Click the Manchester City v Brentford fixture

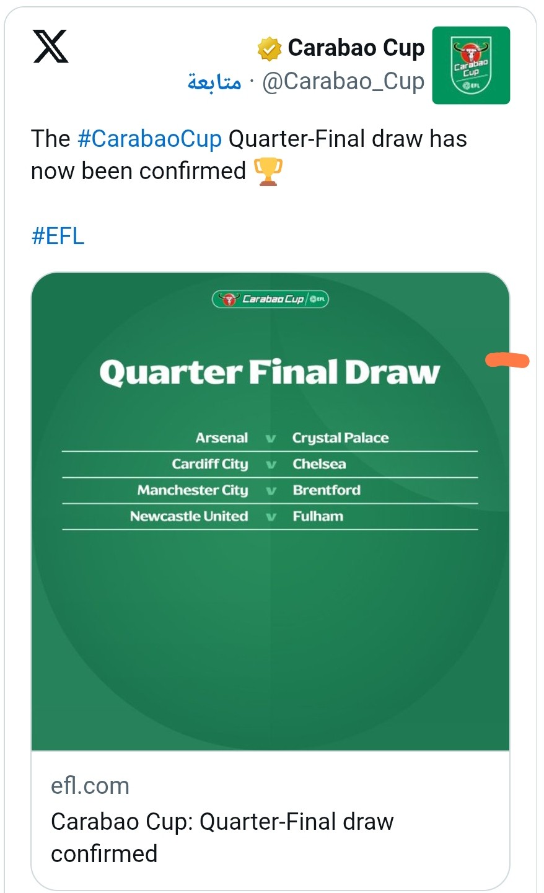(x=270, y=490)
